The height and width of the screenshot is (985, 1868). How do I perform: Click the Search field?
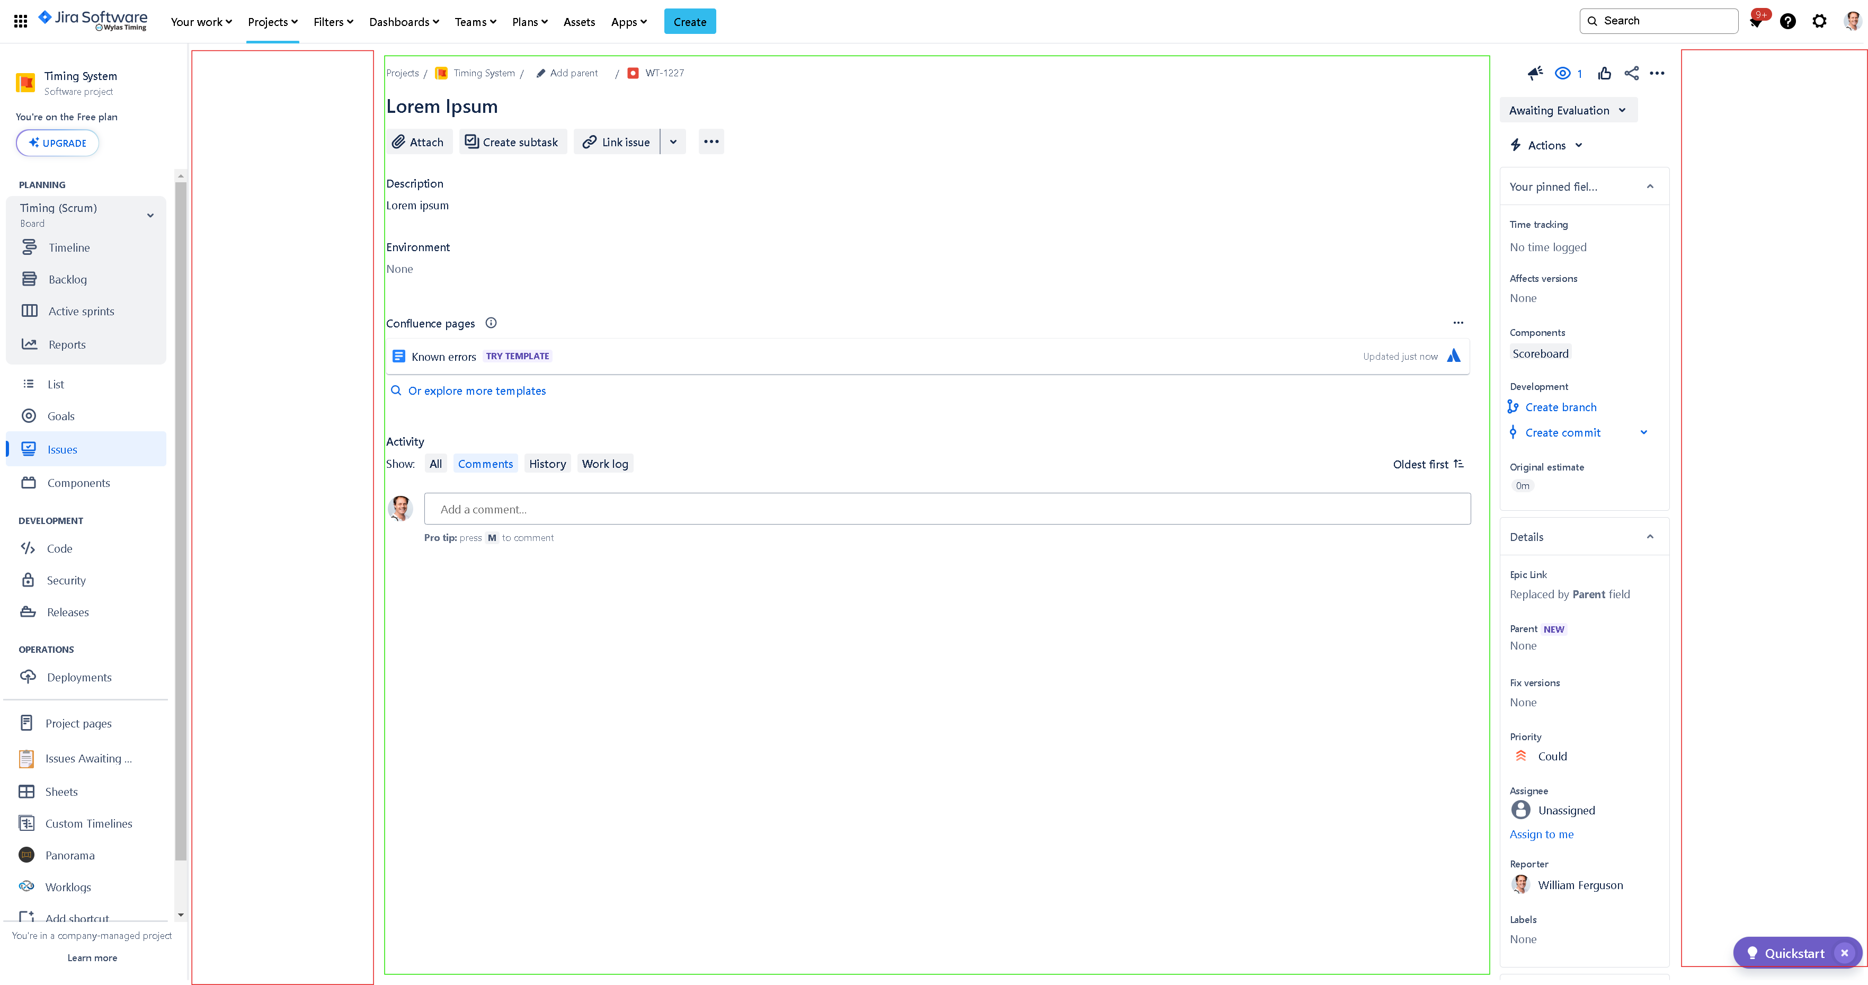click(x=1658, y=21)
